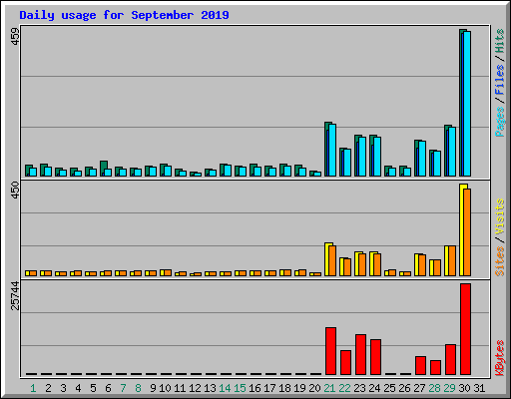Viewport: 511px width, 399px height.
Task: Click the 'KBytes' legend label
Action: (x=499, y=358)
